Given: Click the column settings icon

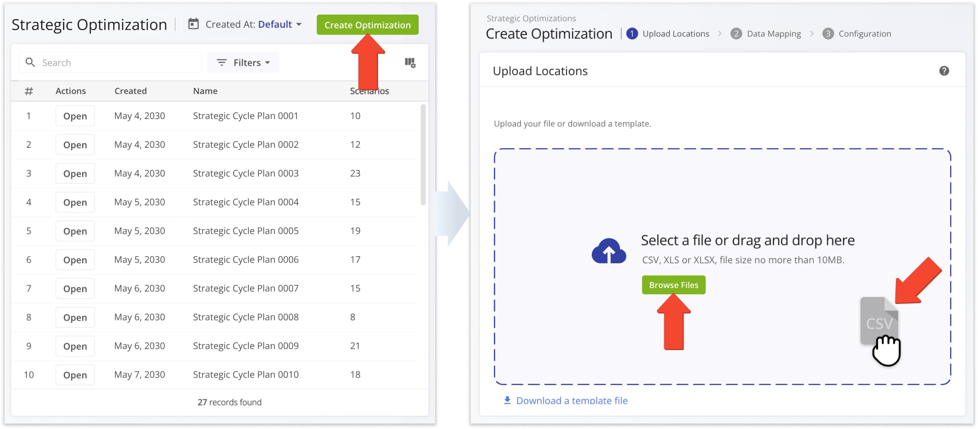Looking at the screenshot, I should (x=410, y=63).
